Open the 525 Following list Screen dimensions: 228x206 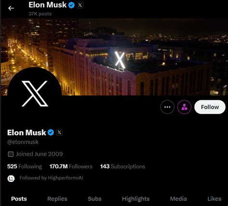pos(25,166)
